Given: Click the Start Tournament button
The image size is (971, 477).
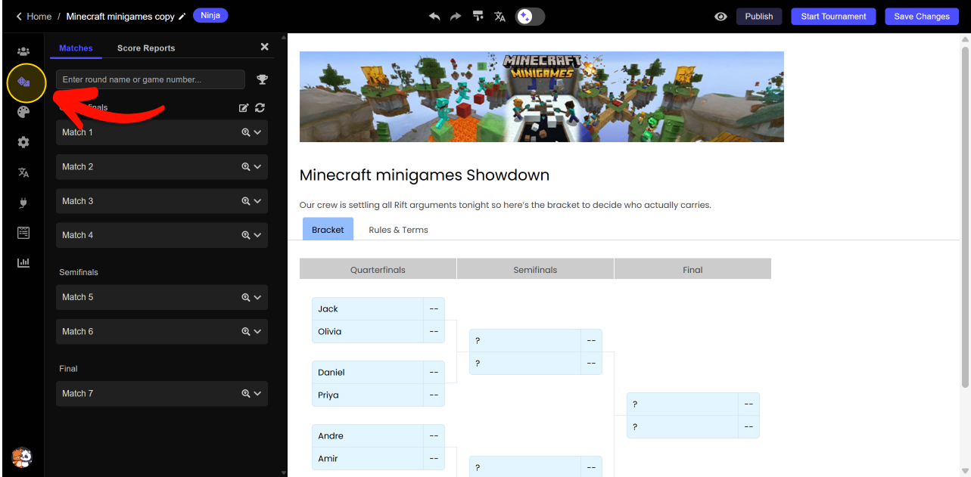Looking at the screenshot, I should [x=833, y=17].
